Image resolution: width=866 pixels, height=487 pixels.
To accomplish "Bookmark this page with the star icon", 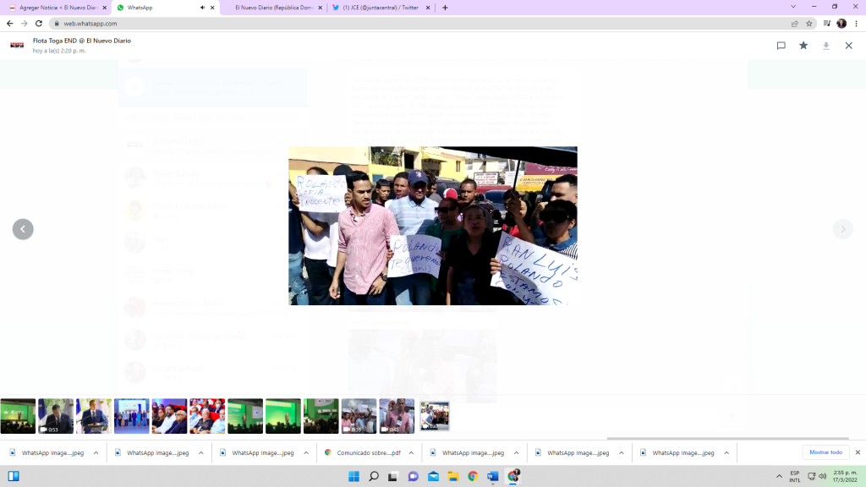I will pos(809,24).
